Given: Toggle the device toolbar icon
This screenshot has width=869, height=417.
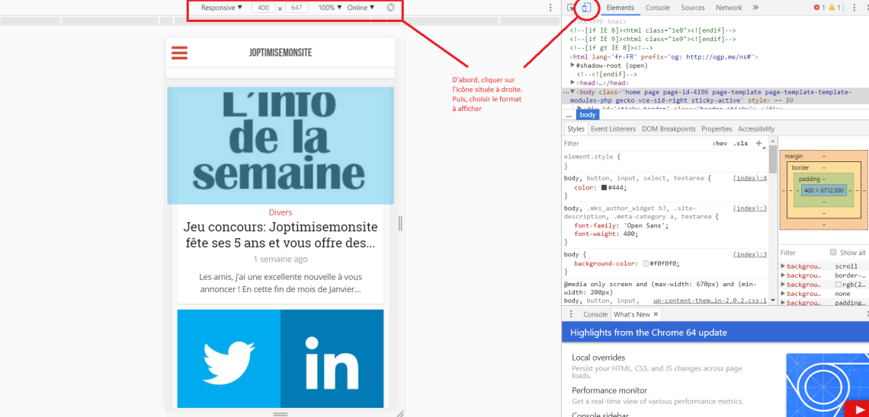Looking at the screenshot, I should [x=586, y=8].
